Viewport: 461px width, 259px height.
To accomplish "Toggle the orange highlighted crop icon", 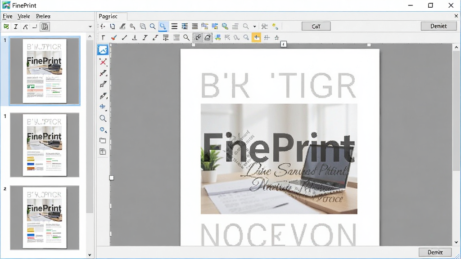I will (256, 38).
